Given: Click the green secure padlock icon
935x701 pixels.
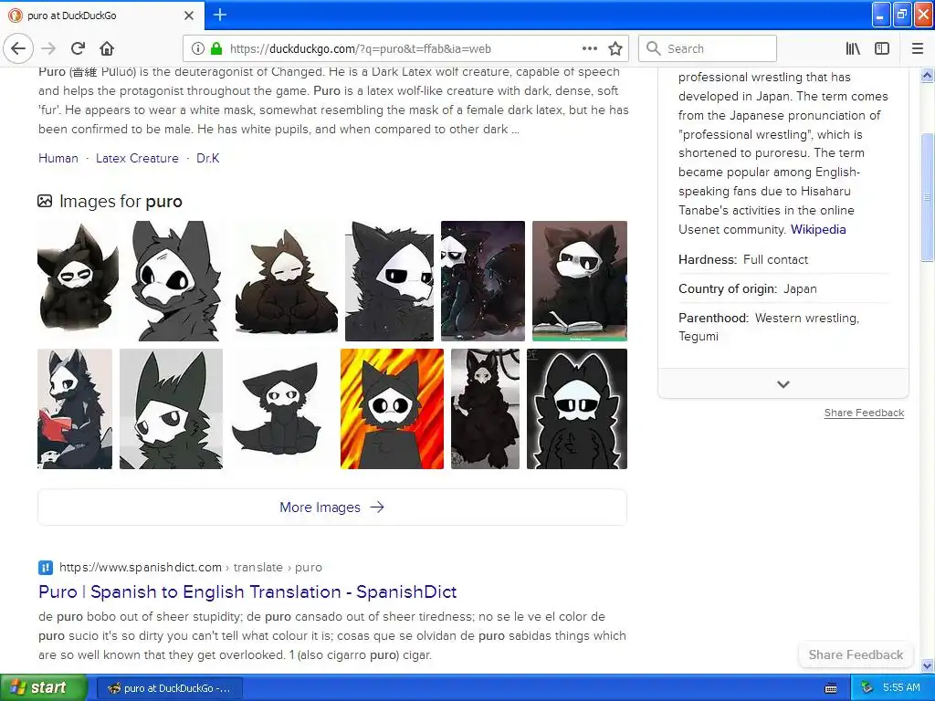Looking at the screenshot, I should pos(216,49).
